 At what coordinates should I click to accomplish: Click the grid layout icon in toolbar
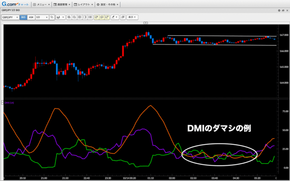pos(80,17)
